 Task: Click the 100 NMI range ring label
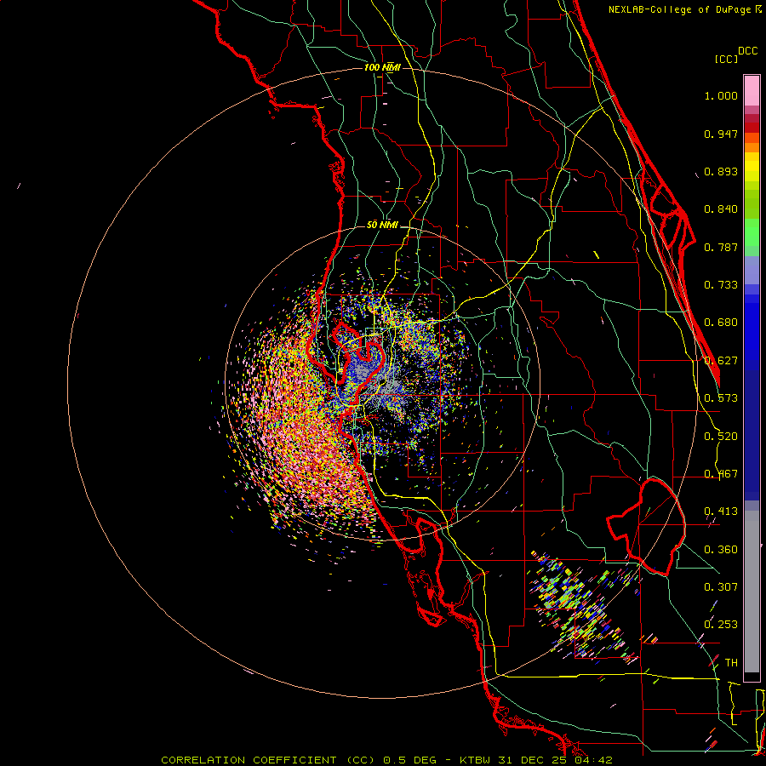[x=382, y=67]
